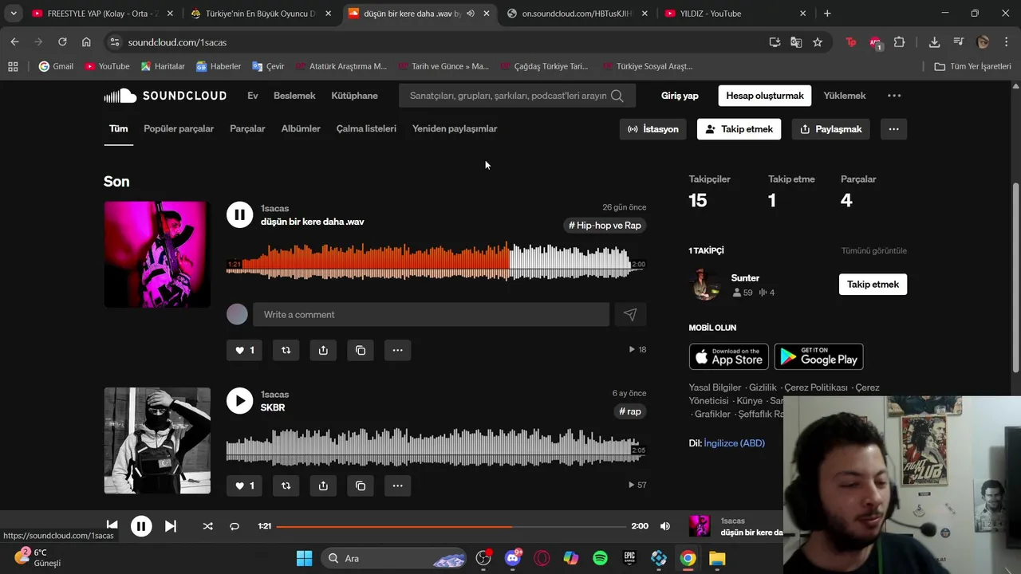Click the Giriş yap button
Screen dimensions: 1021x574
click(680, 96)
